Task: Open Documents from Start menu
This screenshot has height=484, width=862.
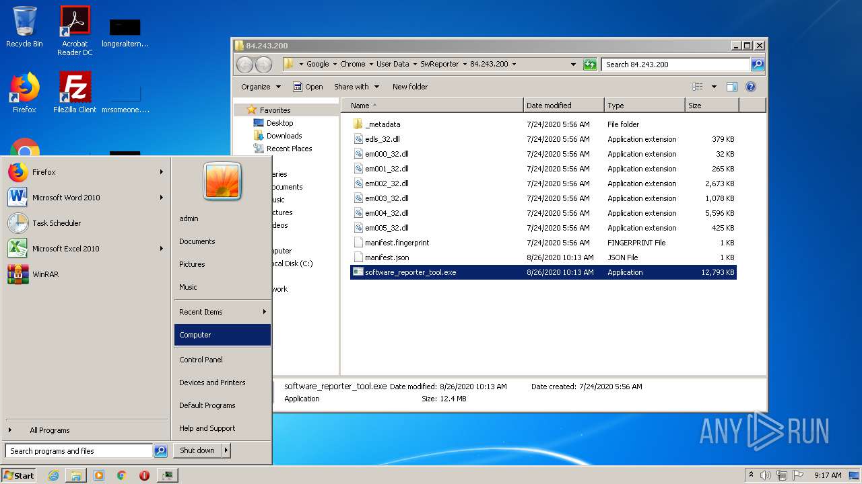Action: click(x=222, y=241)
